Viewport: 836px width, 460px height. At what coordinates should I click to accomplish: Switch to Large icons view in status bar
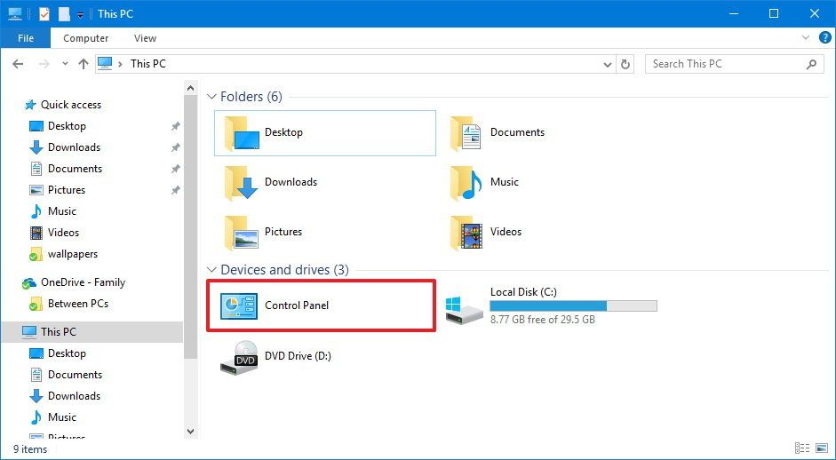coord(820,448)
